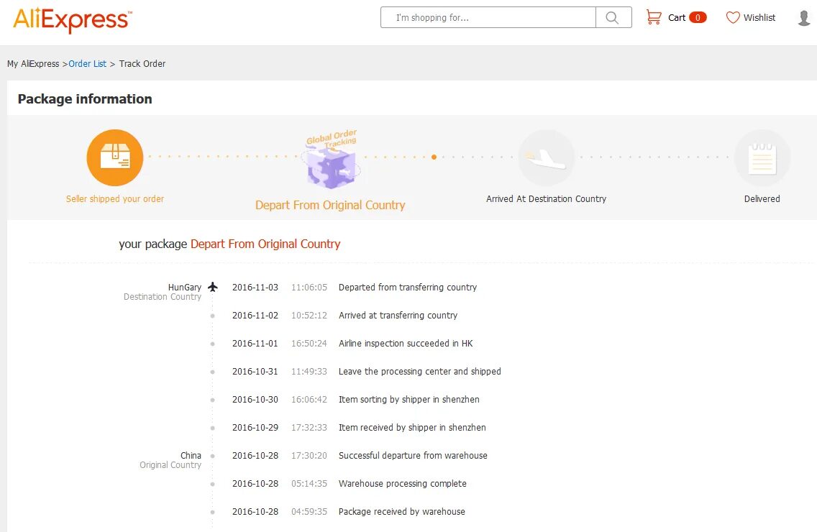Click the black airplane timeline icon
The width and height of the screenshot is (817, 532).
(x=213, y=287)
